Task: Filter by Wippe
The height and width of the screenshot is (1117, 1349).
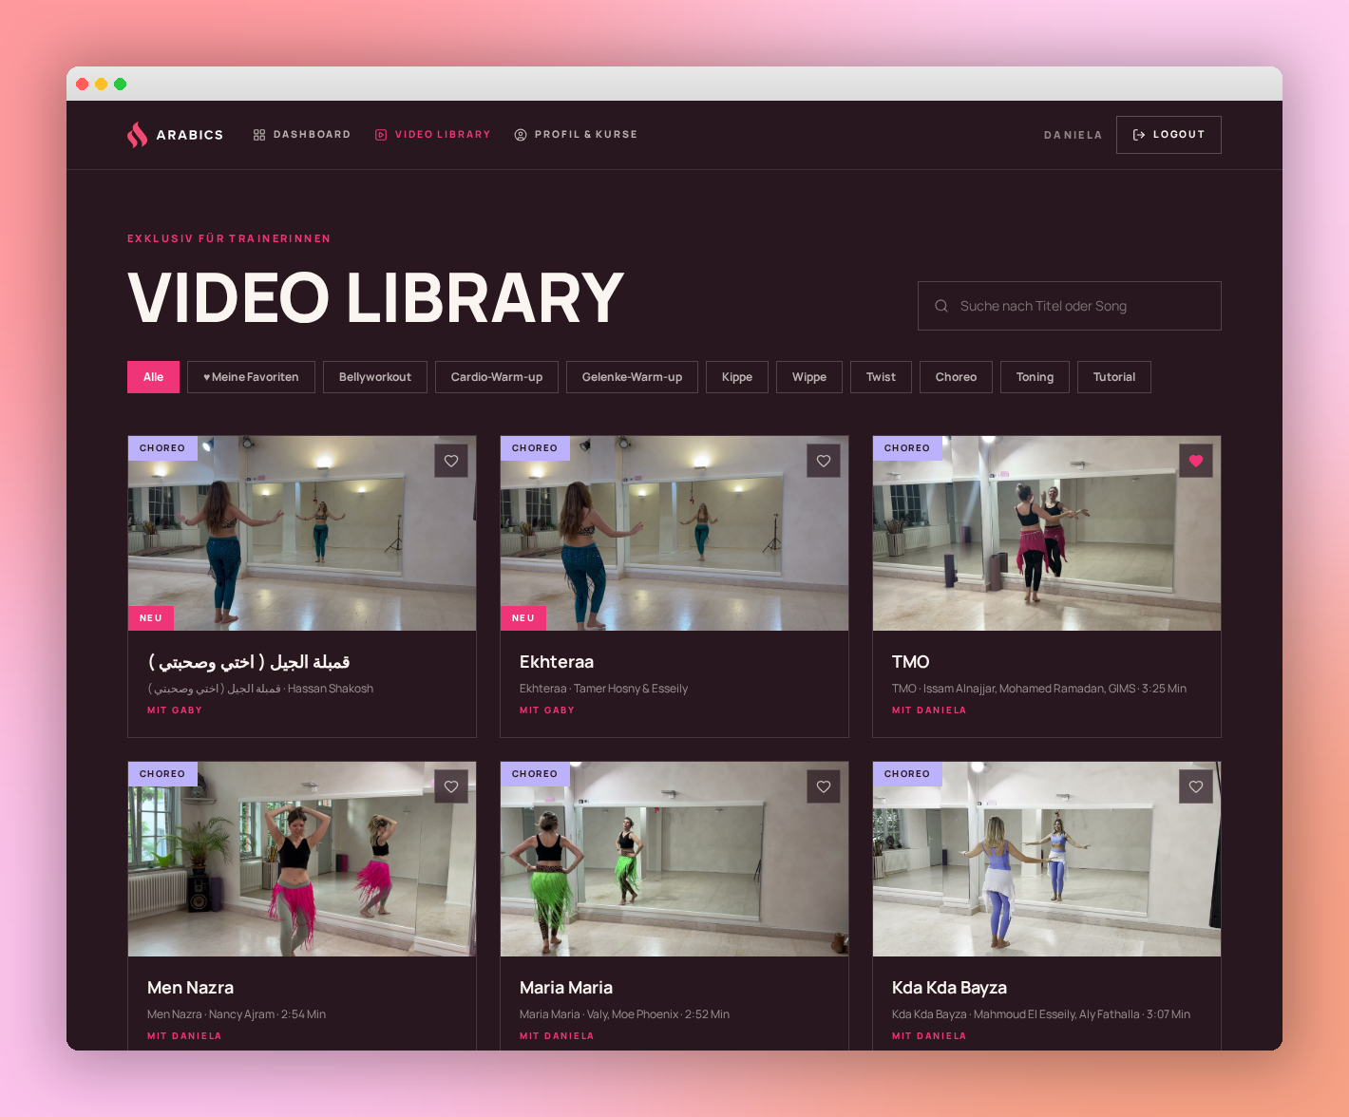Action: pyautogui.click(x=809, y=377)
